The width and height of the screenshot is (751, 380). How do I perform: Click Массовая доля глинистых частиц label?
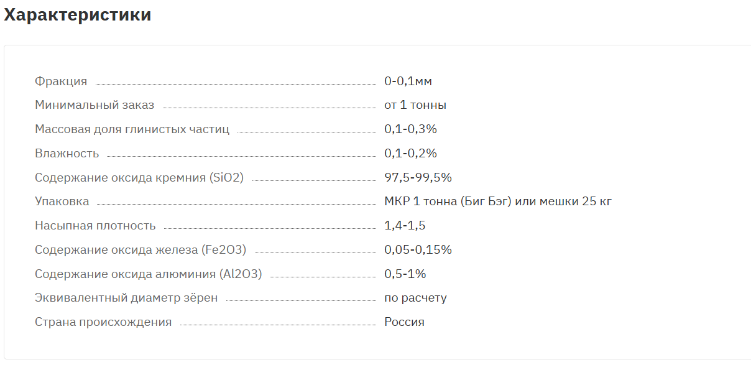[x=132, y=129]
